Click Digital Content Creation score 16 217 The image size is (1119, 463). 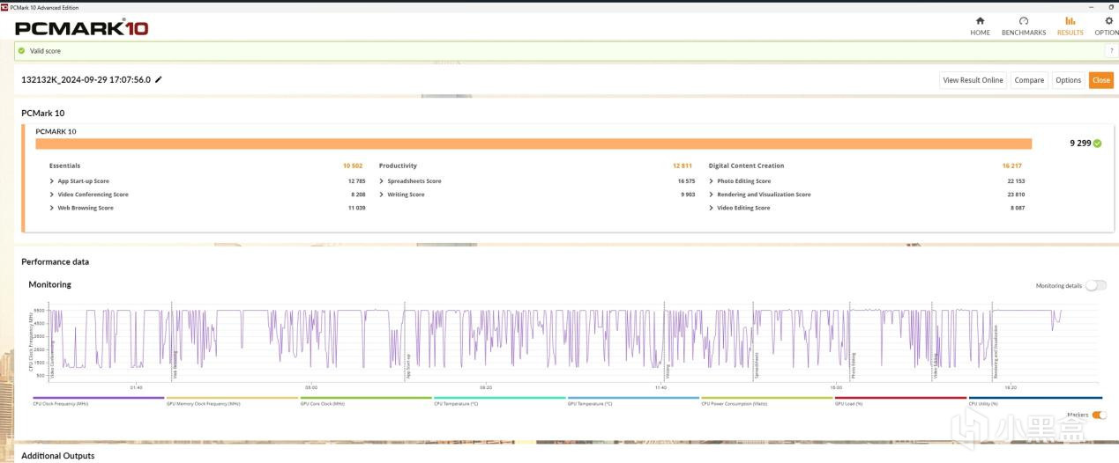1012,165
